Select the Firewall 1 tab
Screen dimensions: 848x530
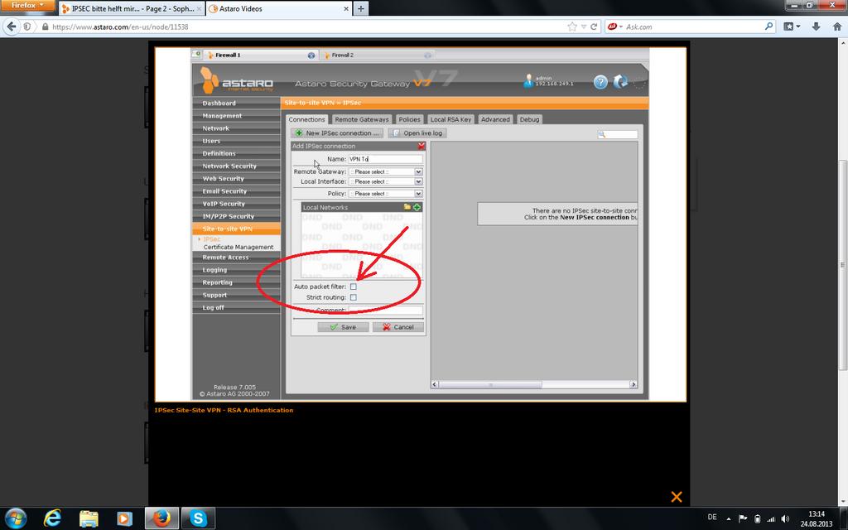click(x=261, y=55)
